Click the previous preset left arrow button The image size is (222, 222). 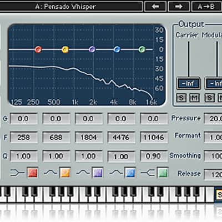click(x=155, y=7)
